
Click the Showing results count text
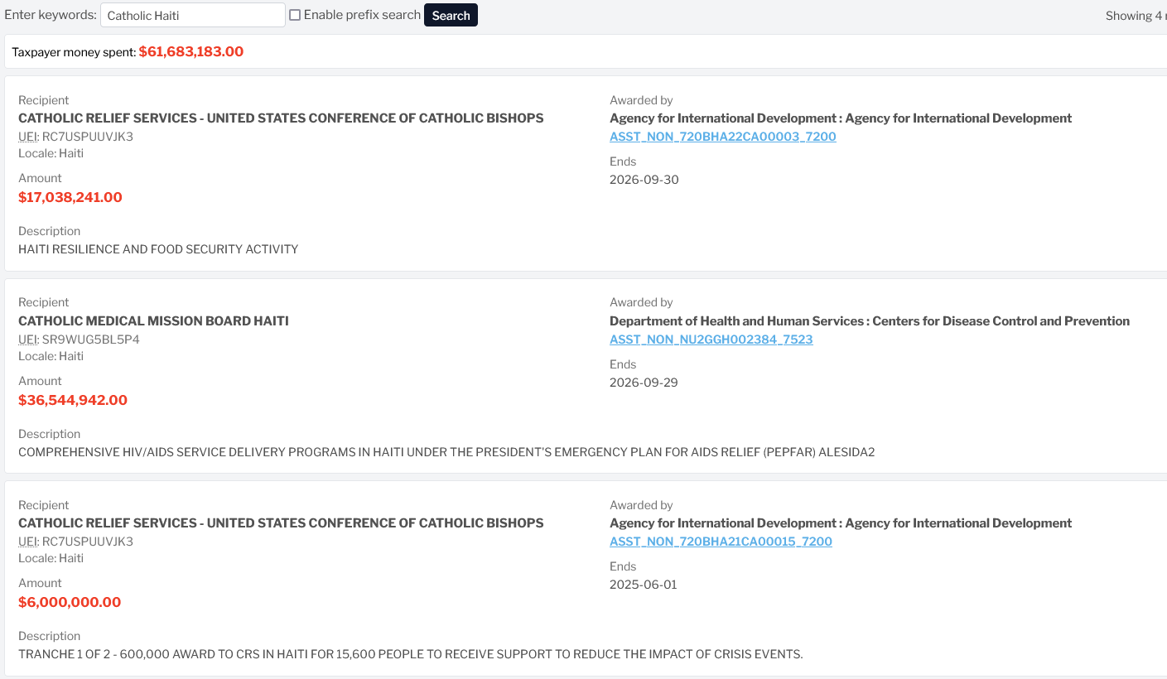[1136, 16]
